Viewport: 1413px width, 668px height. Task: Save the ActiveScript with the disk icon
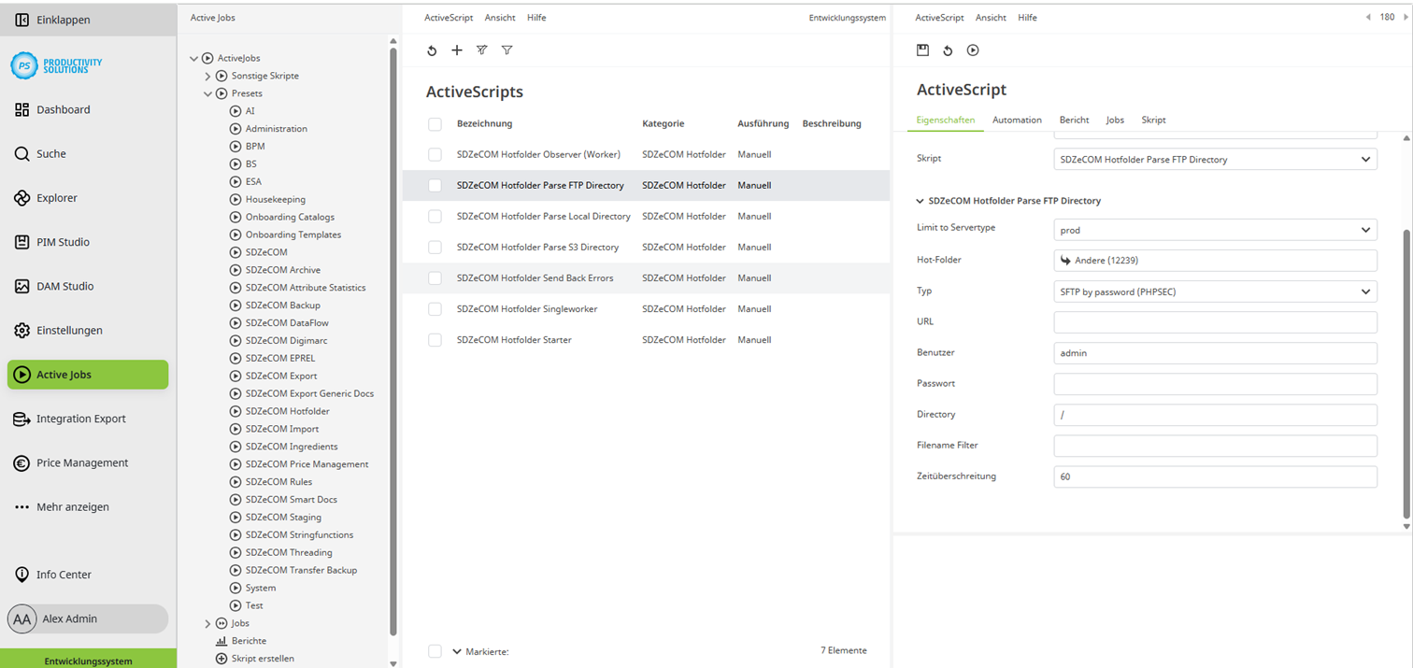click(922, 50)
